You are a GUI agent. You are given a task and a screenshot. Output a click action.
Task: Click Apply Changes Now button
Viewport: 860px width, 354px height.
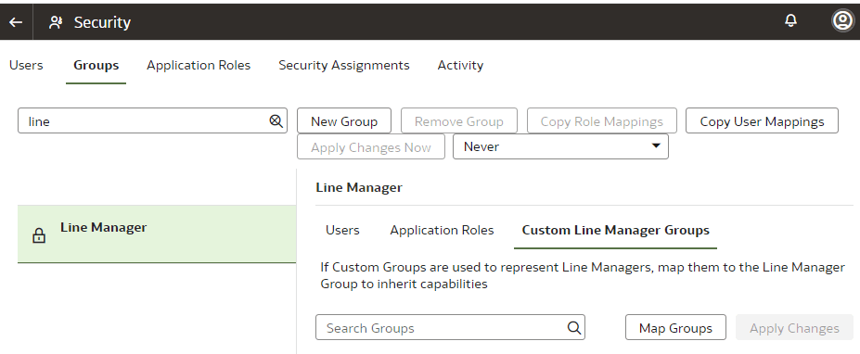click(x=371, y=146)
